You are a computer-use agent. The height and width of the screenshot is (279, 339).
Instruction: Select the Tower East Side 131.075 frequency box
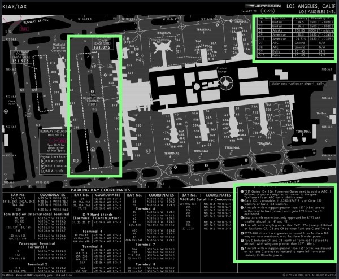[102, 45]
